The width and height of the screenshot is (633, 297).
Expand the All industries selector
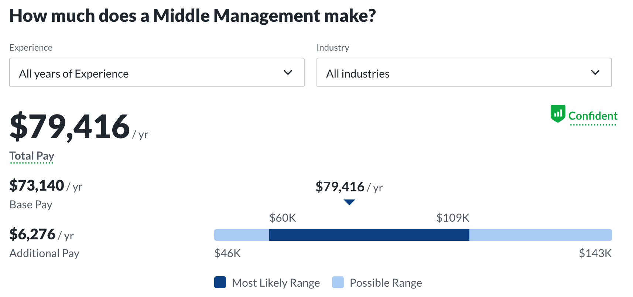pyautogui.click(x=464, y=72)
